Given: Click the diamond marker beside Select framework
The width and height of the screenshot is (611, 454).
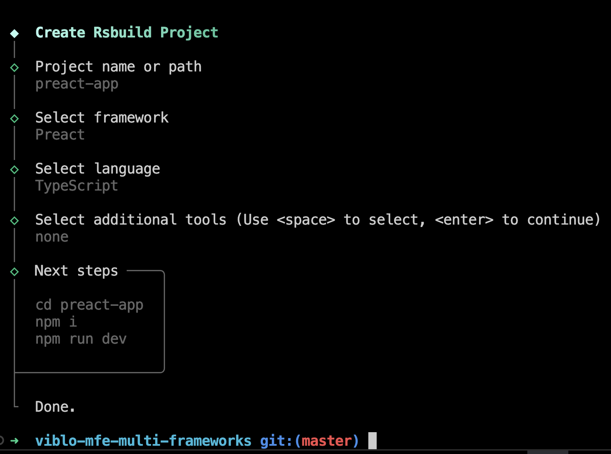Looking at the screenshot, I should click(14, 118).
